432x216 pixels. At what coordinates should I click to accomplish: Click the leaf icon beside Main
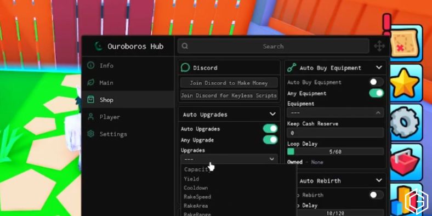click(x=90, y=82)
